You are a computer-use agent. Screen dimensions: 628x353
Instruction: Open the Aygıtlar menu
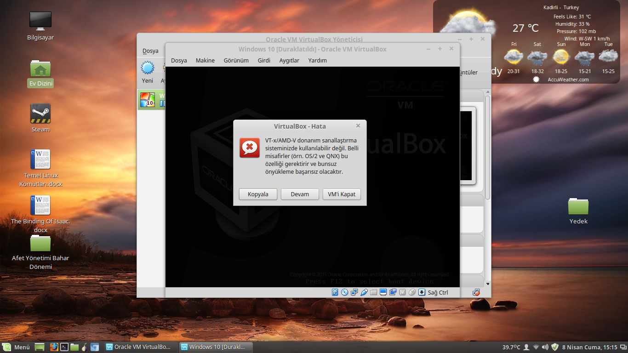[x=289, y=60]
